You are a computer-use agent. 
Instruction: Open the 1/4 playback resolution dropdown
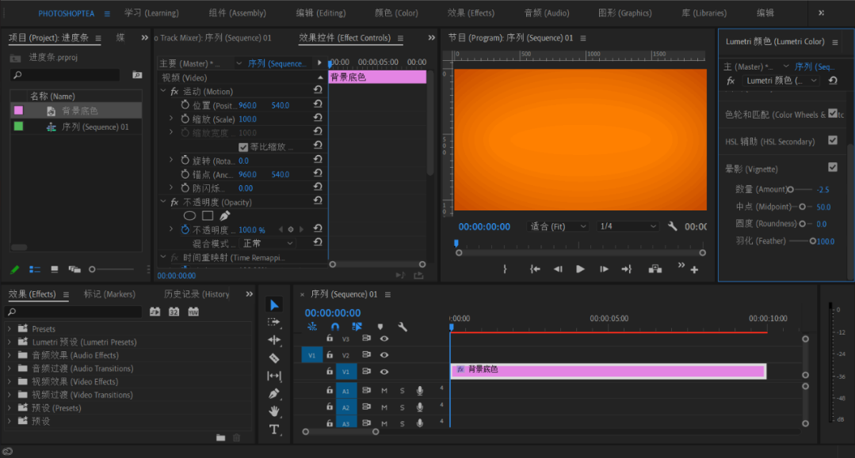[628, 226]
